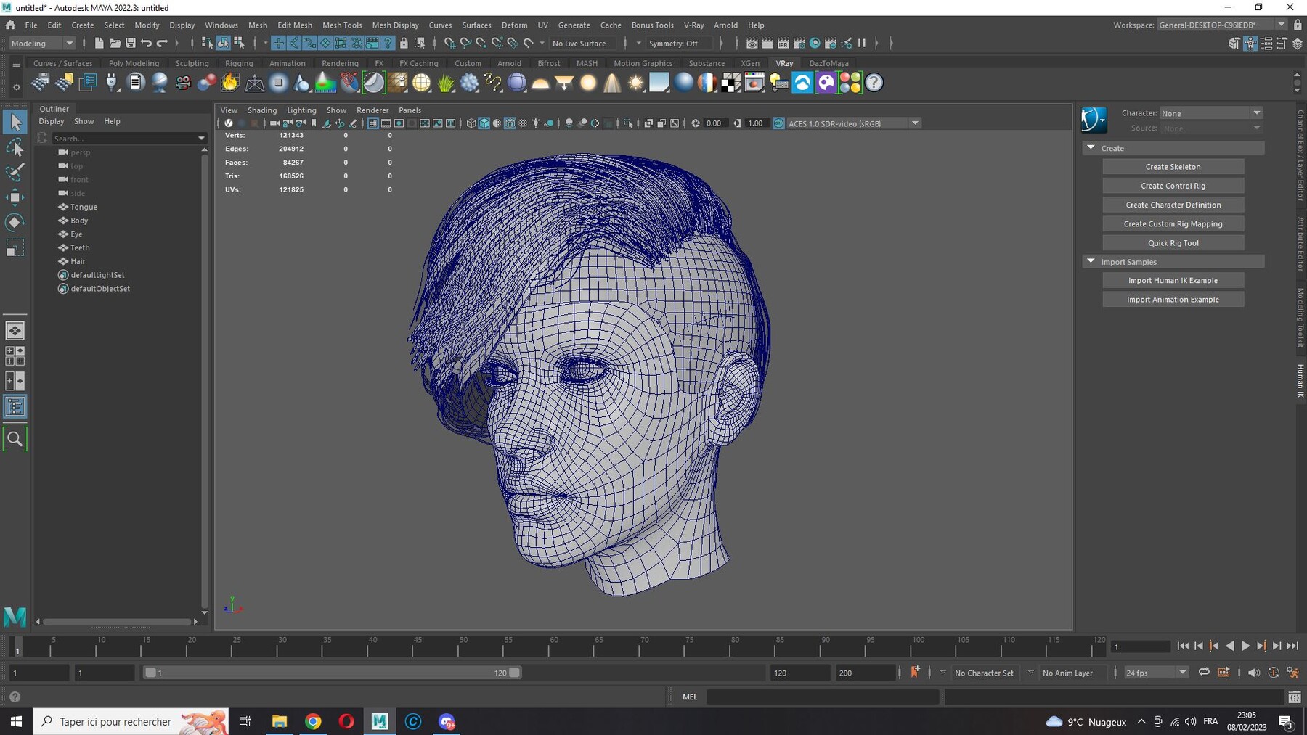Click the Create Skeleton button

[x=1173, y=166]
